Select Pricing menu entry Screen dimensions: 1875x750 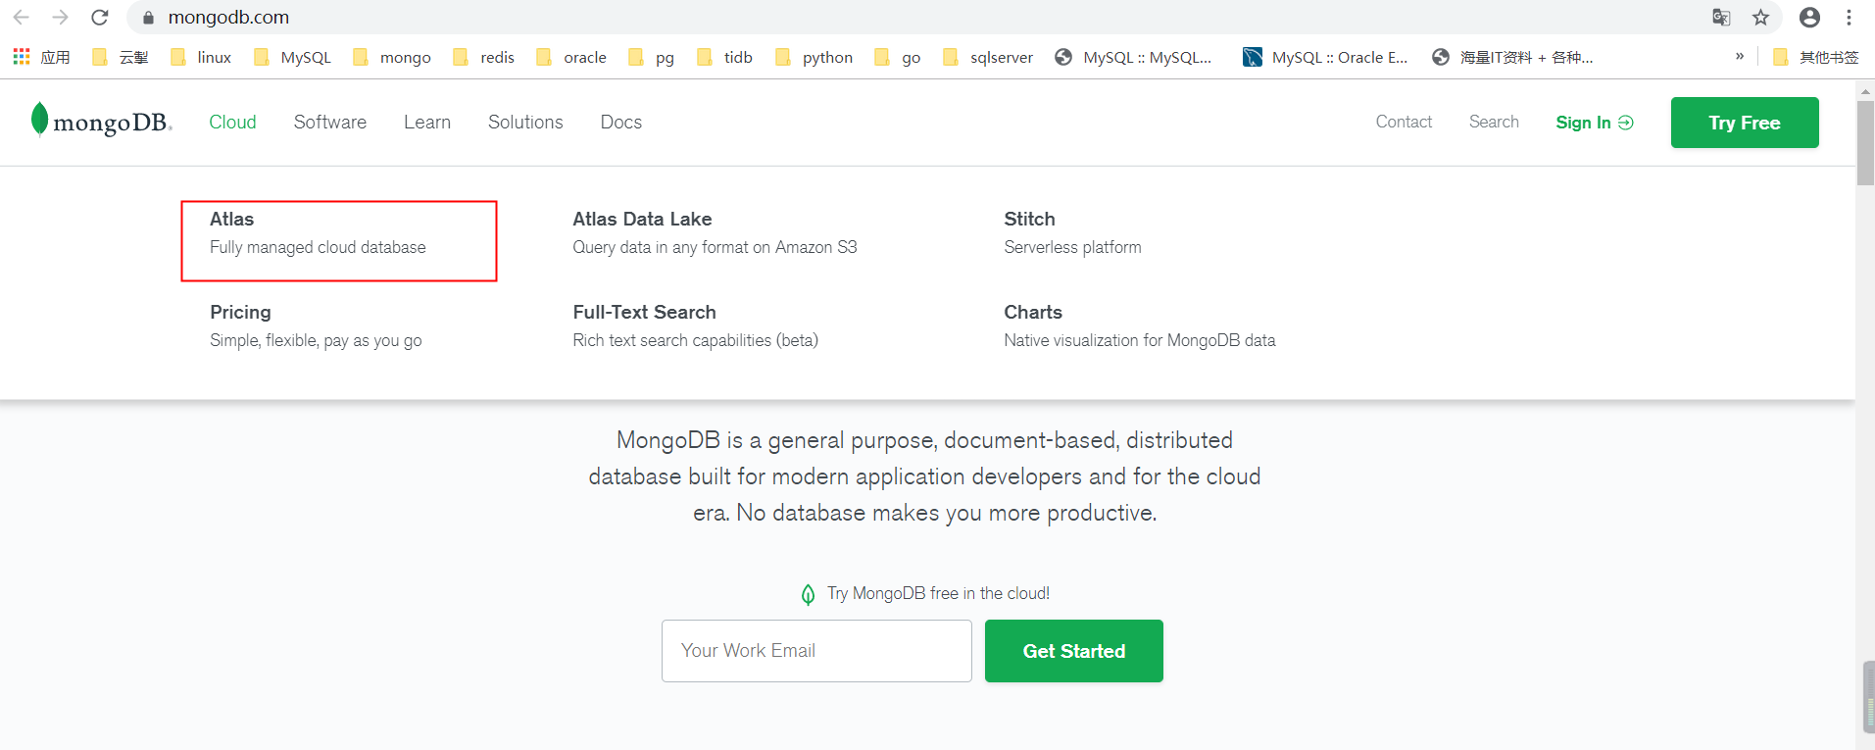[316, 325]
